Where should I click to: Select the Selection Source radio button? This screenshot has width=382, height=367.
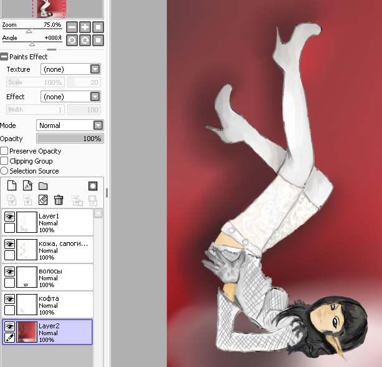[x=4, y=171]
